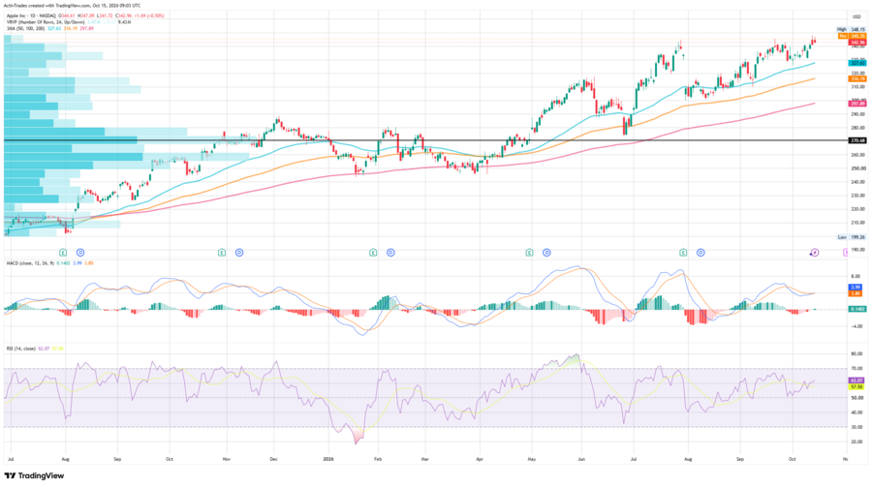Click the TradingView logo
Image resolution: width=872 pixels, height=487 pixels.
34,476
